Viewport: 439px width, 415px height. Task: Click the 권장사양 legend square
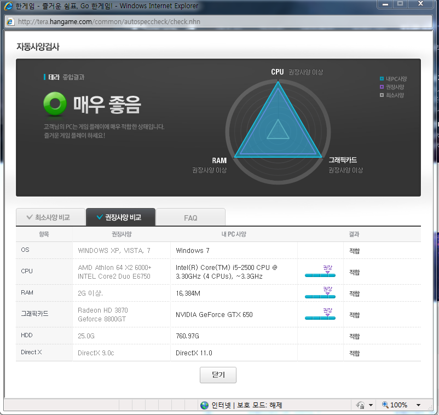(382, 87)
